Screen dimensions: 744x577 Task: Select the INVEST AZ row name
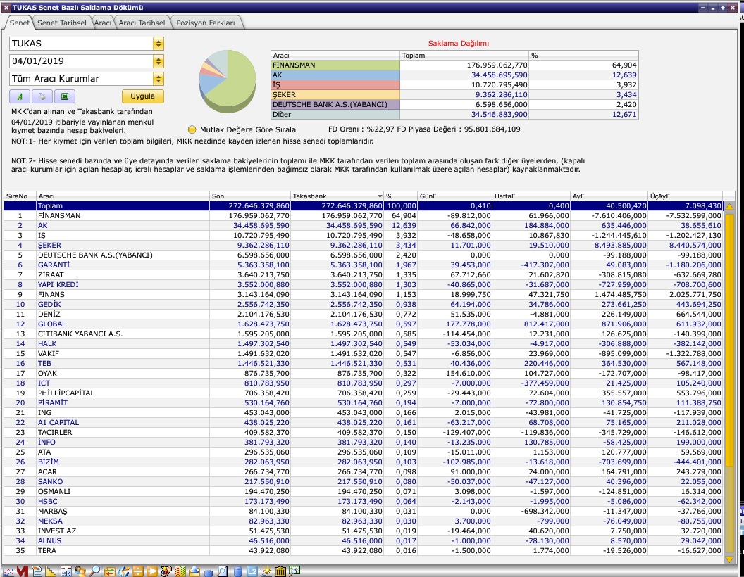tap(57, 531)
